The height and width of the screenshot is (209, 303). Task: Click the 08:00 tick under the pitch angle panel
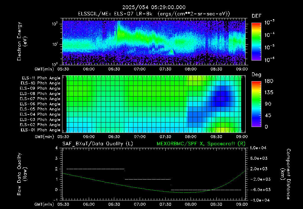coord(191,137)
